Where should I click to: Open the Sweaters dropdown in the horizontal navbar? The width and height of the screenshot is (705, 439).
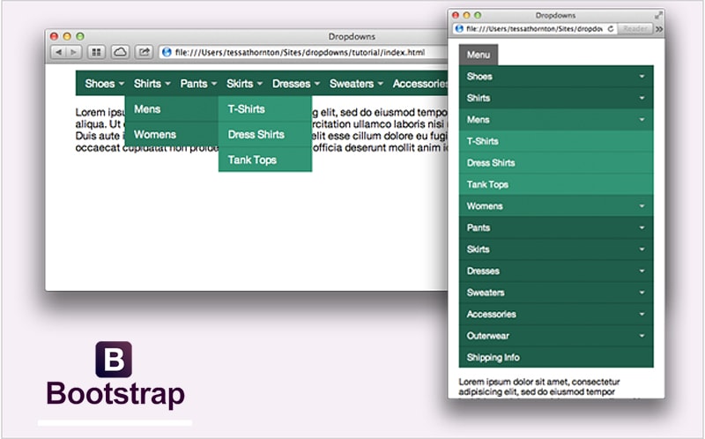click(356, 84)
